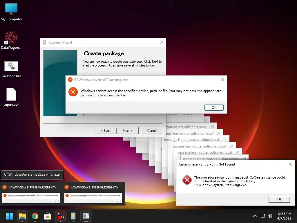This screenshot has height=223, width=297.
Task: Click the file cabinet IExpress taskbar icon
Action: pos(73,216)
